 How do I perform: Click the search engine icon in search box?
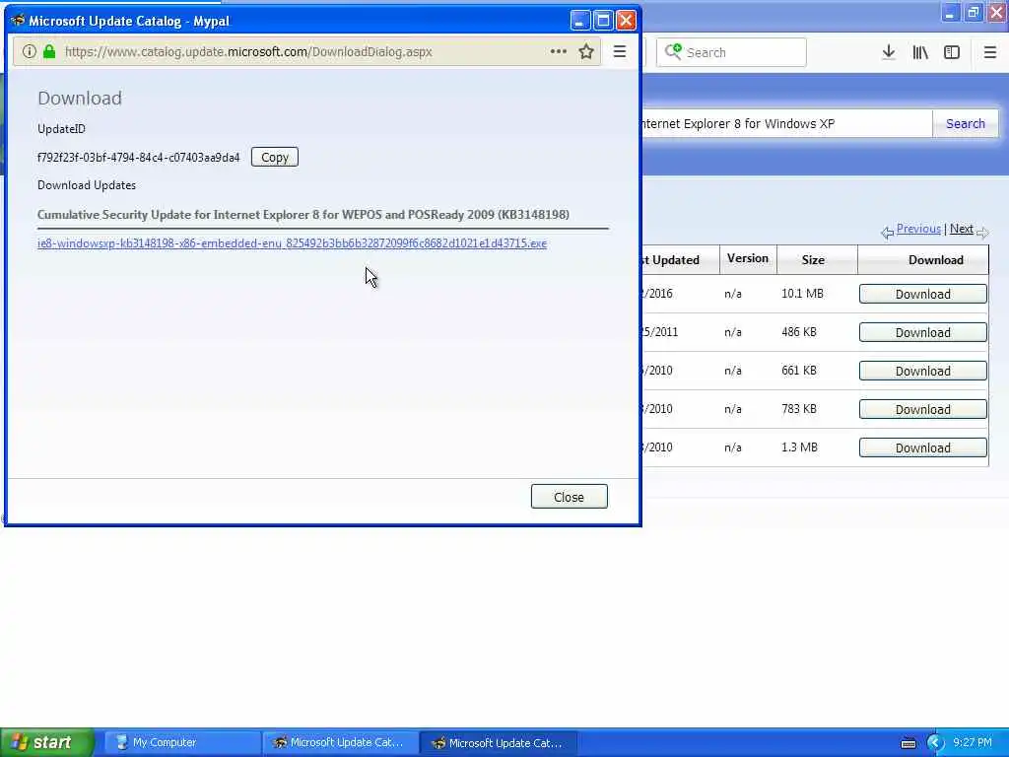point(673,51)
